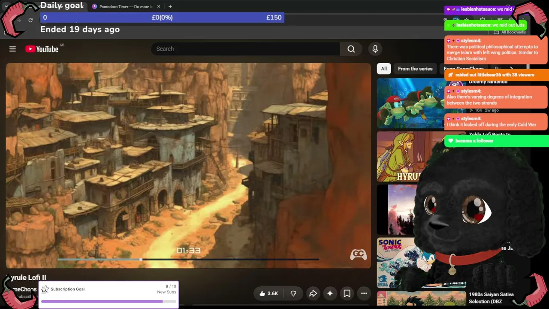Click the 'Ended 19 days ago' text
Viewport: 549px width, 309px height.
[80, 30]
